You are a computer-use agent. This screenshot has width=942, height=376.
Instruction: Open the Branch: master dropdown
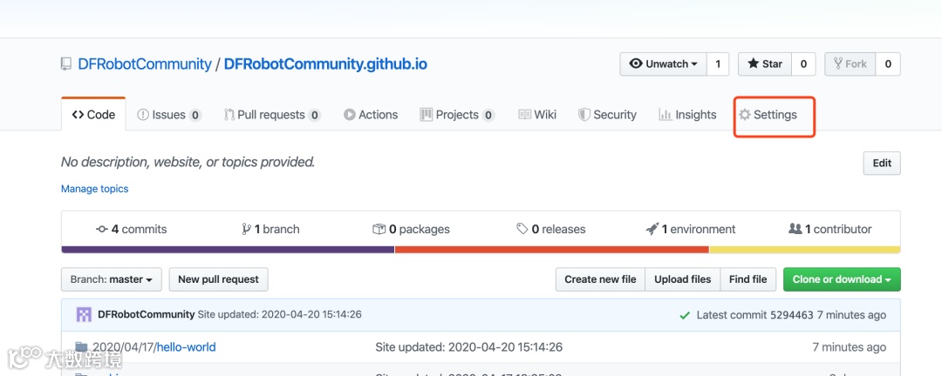(112, 279)
